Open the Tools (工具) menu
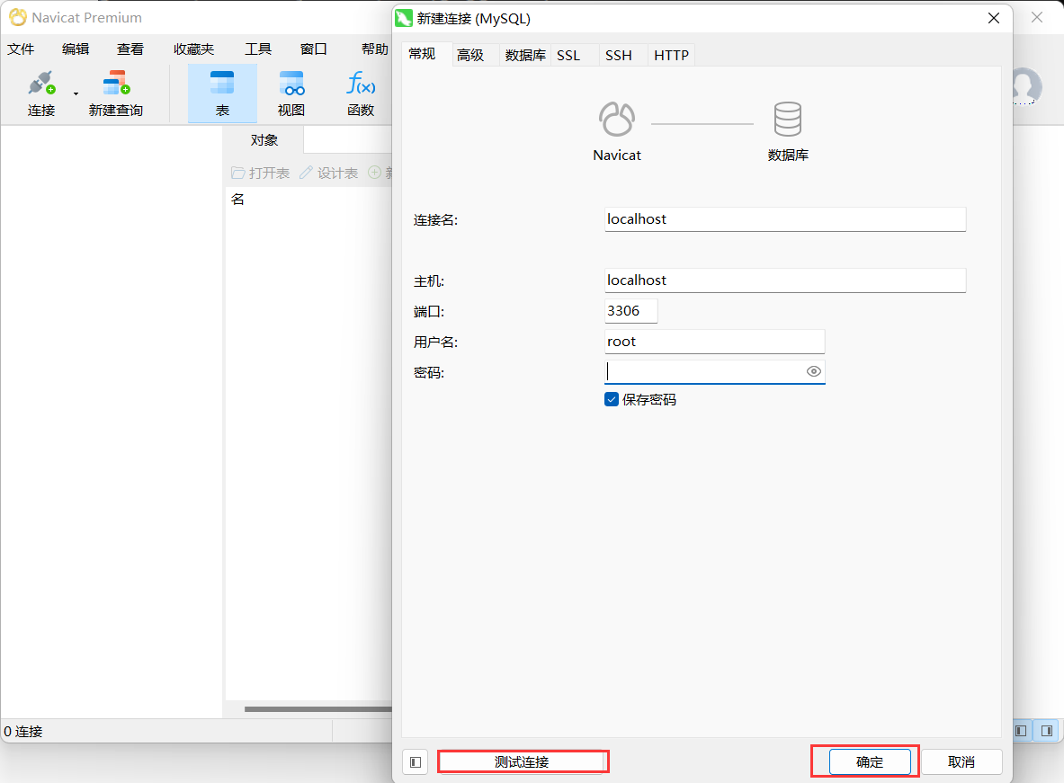 [258, 49]
